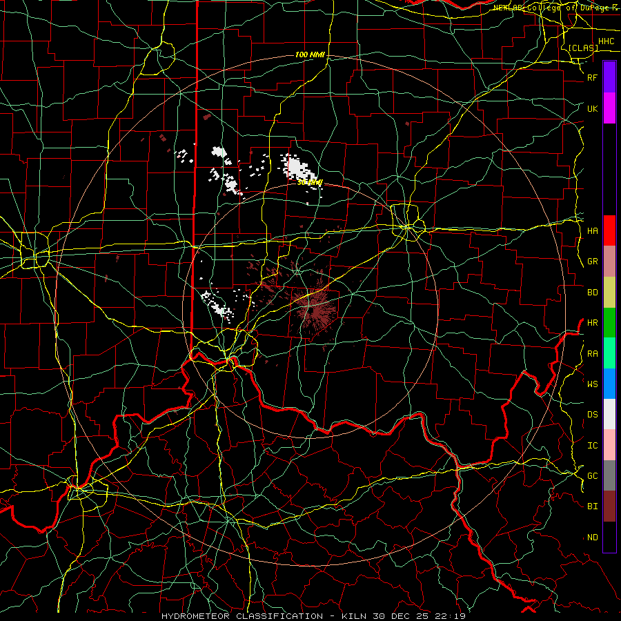Click the HA legend label text

point(592,231)
